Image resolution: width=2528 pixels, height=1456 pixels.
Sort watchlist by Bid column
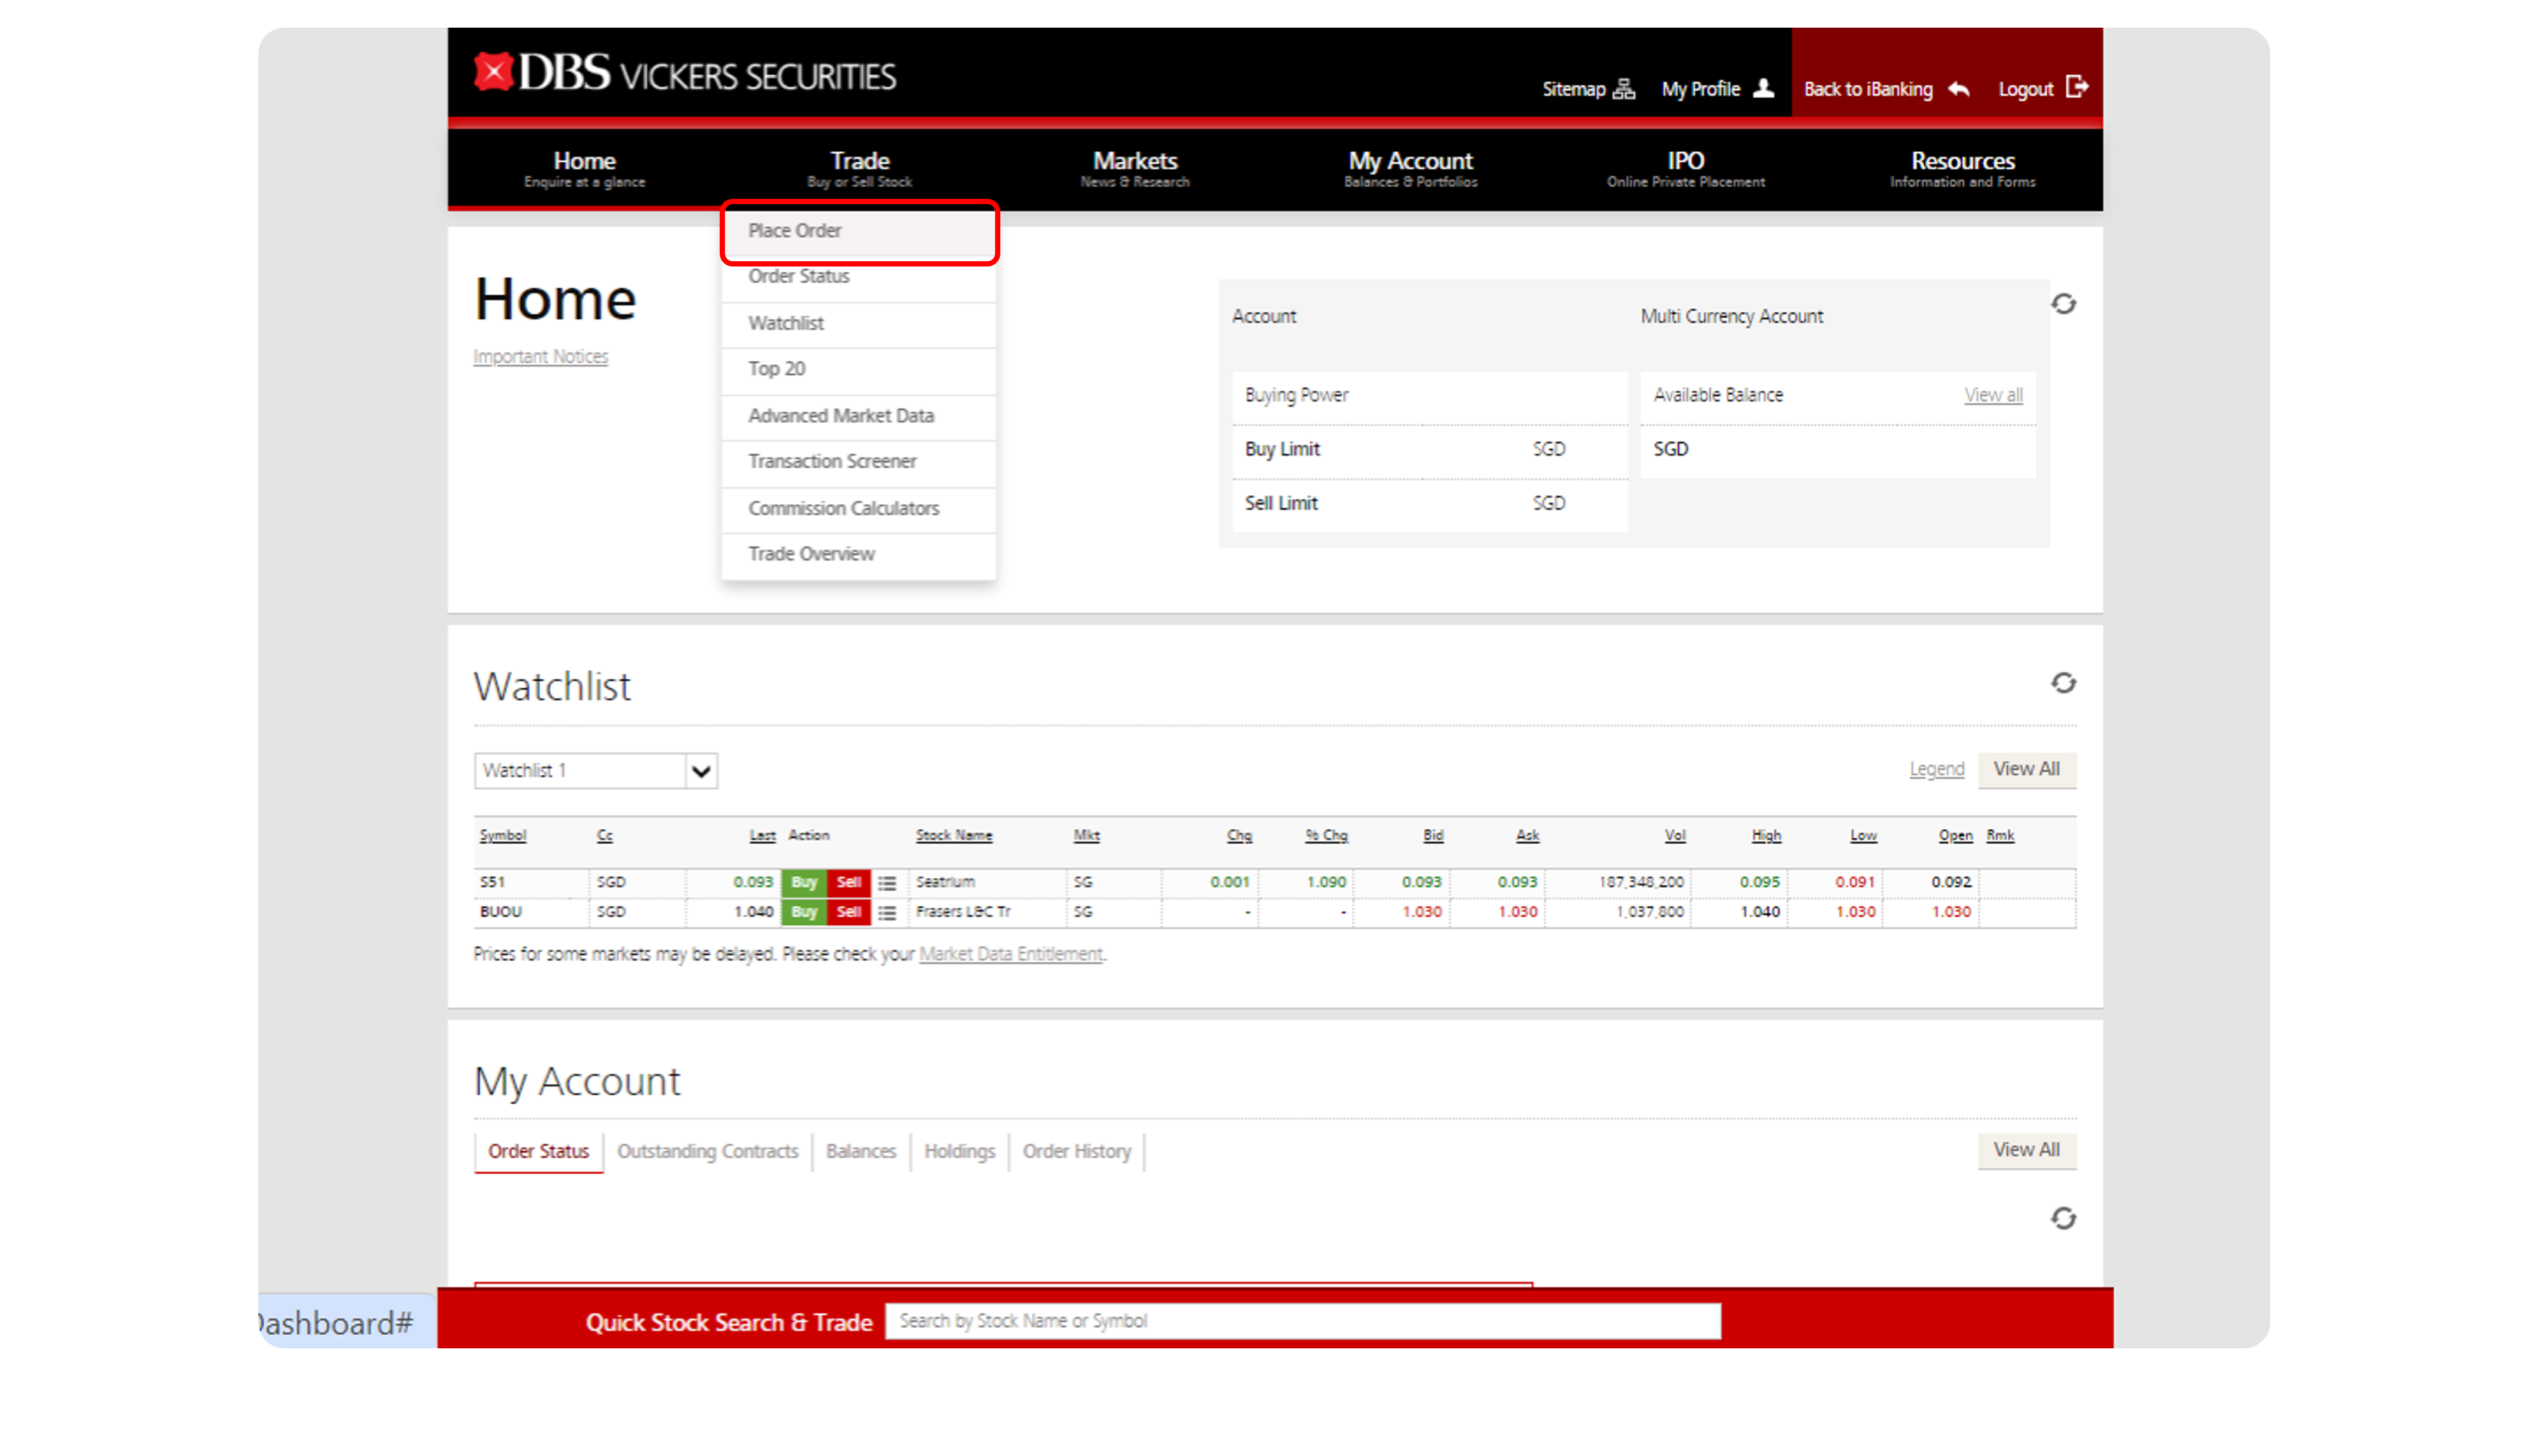(1433, 836)
